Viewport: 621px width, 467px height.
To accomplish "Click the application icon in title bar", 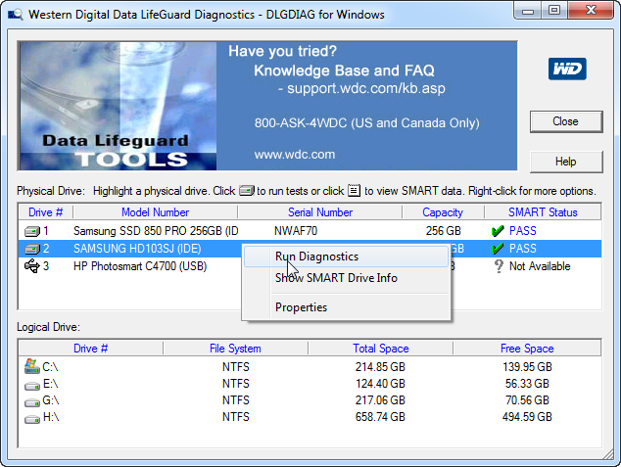I will tap(16, 15).
